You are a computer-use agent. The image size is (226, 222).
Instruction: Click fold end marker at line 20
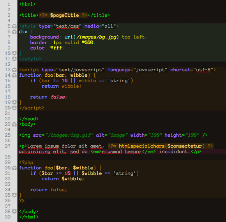(14, 108)
